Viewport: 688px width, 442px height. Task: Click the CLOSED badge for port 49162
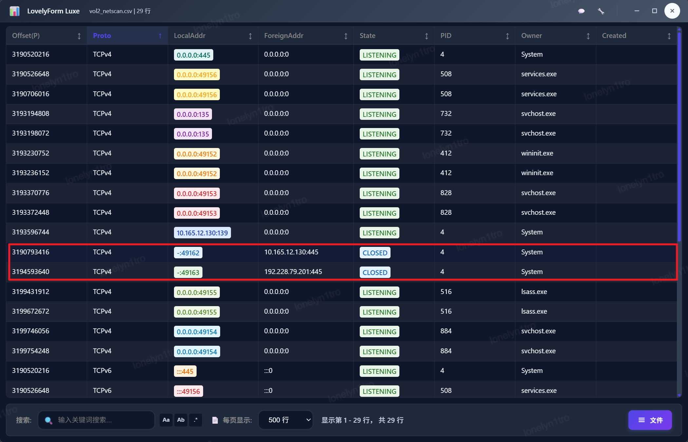(x=375, y=253)
